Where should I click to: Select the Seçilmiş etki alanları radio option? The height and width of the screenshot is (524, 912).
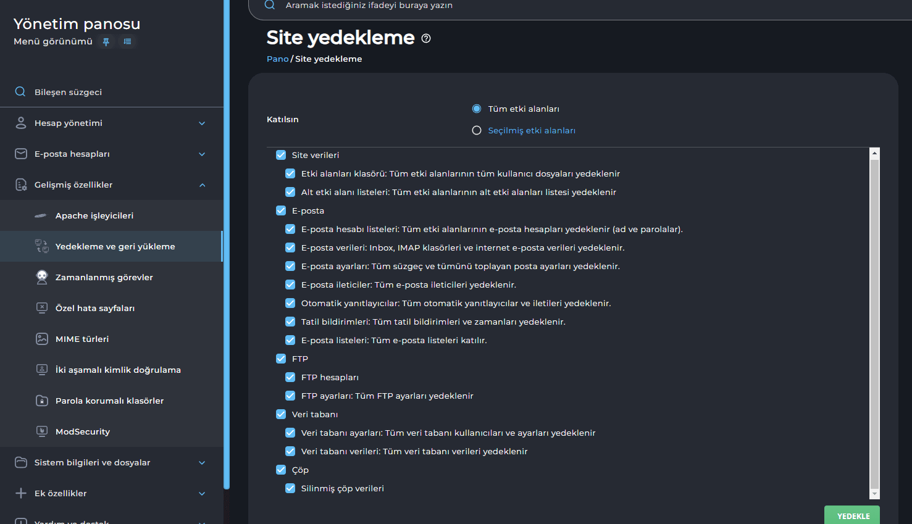coord(477,130)
